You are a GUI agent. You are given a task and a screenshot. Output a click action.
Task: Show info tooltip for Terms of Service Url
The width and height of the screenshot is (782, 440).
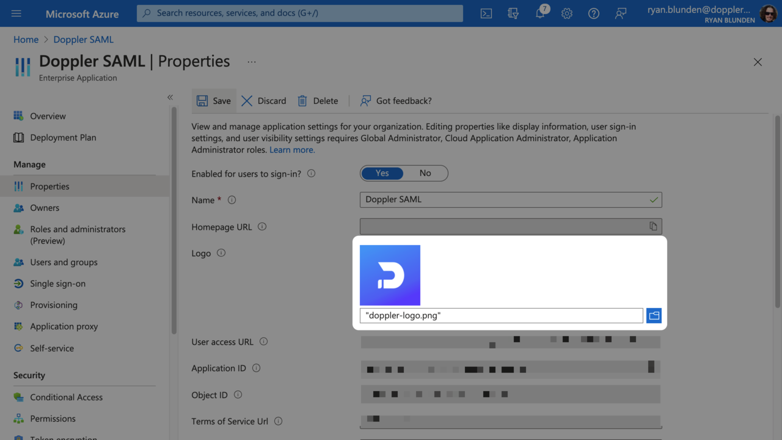pyautogui.click(x=279, y=421)
